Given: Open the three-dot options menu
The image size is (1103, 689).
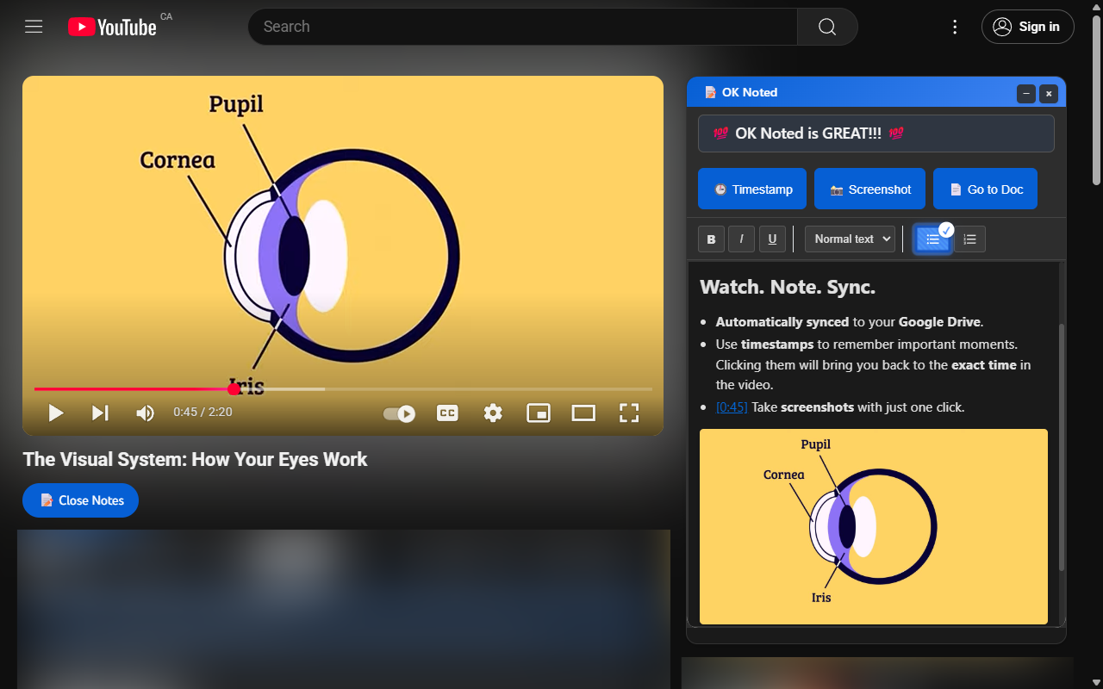Looking at the screenshot, I should click(x=954, y=27).
